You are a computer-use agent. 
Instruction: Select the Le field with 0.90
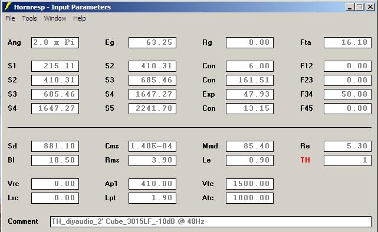click(x=249, y=160)
